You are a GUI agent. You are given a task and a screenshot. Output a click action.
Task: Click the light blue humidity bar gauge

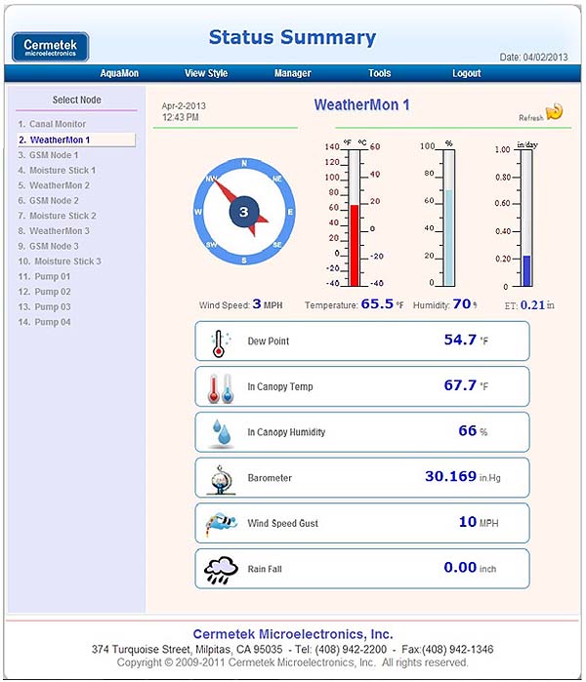click(x=449, y=218)
